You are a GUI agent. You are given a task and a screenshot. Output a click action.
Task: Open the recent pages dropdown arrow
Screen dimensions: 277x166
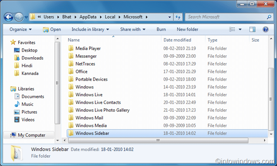(x=26, y=17)
